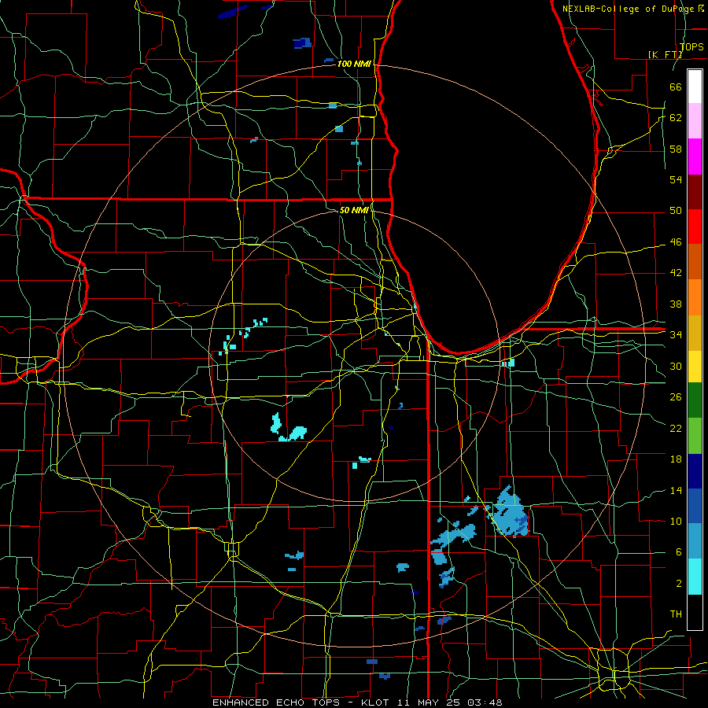Viewport: 708px width, 708px height.
Task: Click the light pink legend swatch
Action: [x=695, y=121]
